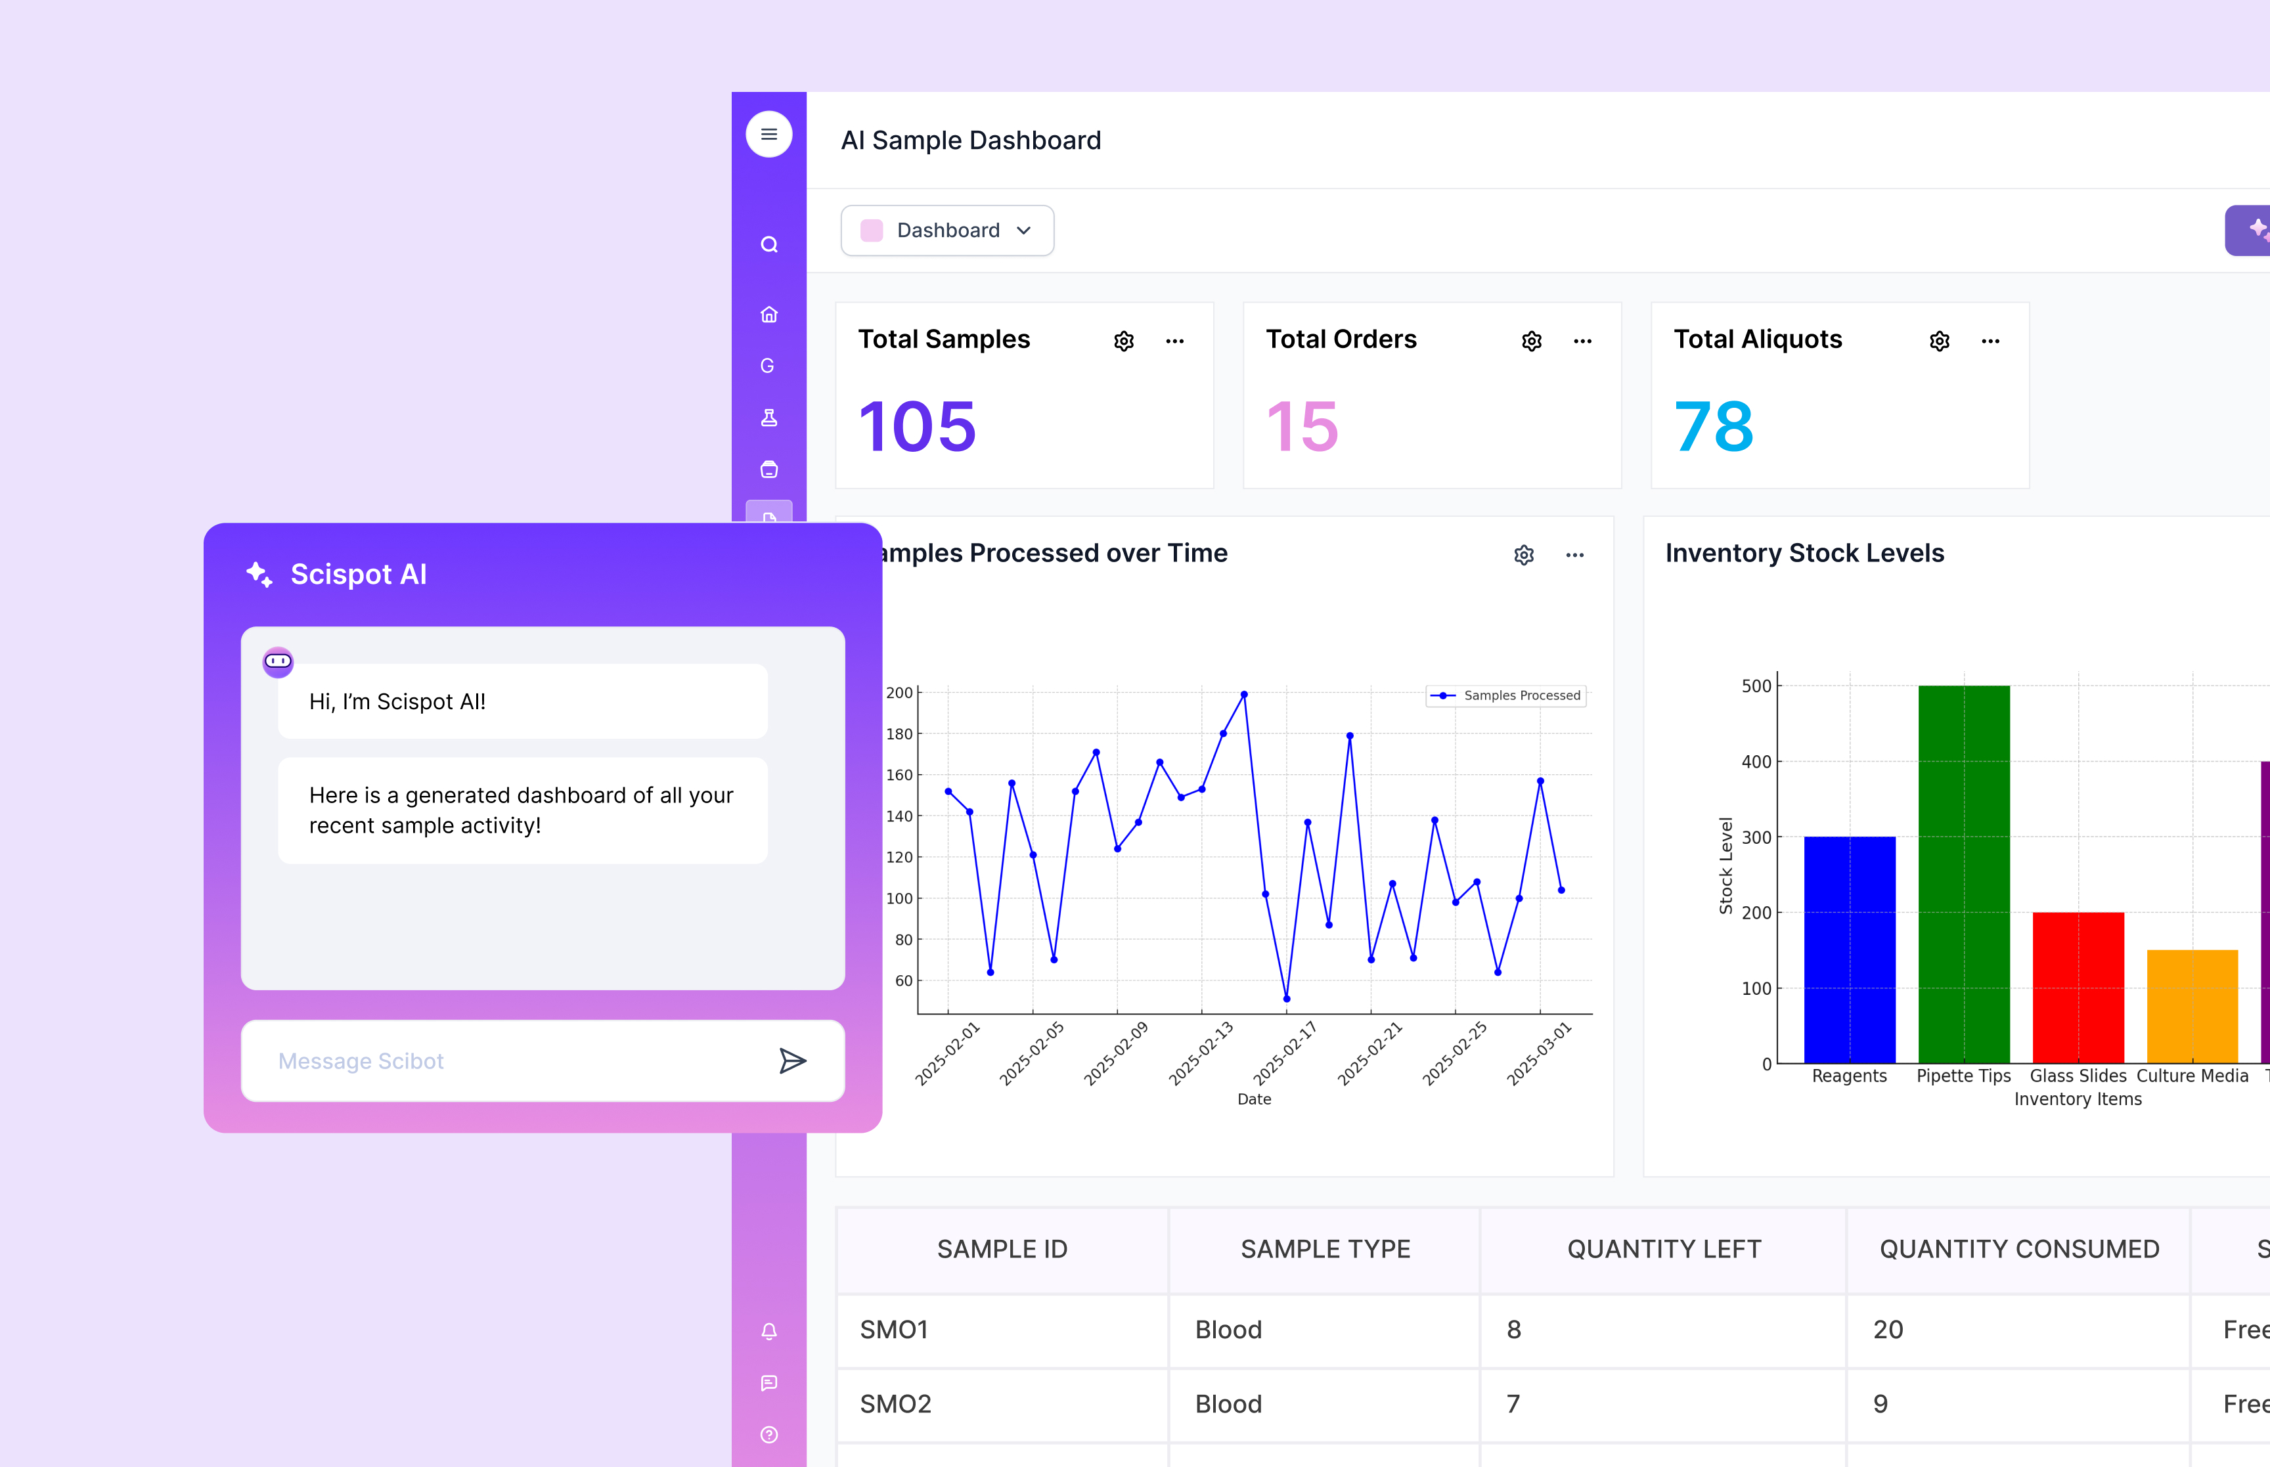Open more options for Samples Processed over Time
This screenshot has height=1467, width=2270.
[x=1574, y=554]
